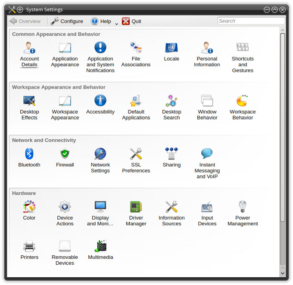Open Accessibility settings
293x285 pixels.
(100, 104)
